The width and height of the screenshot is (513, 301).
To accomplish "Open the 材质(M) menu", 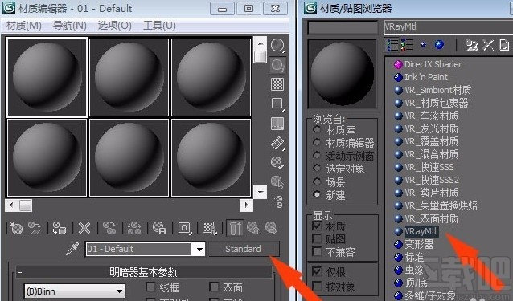I will pos(24,26).
